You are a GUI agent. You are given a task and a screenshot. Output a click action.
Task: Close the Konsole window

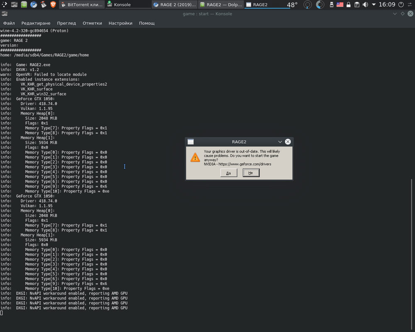coord(410,14)
